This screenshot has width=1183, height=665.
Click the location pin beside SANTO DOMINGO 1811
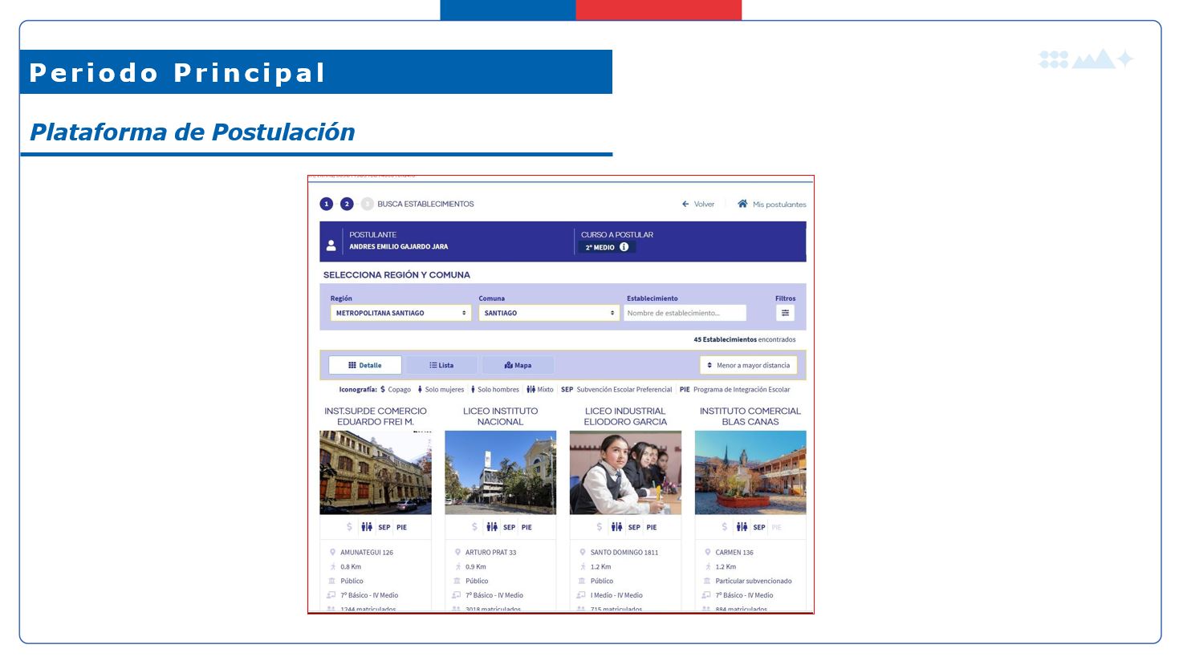(x=583, y=552)
